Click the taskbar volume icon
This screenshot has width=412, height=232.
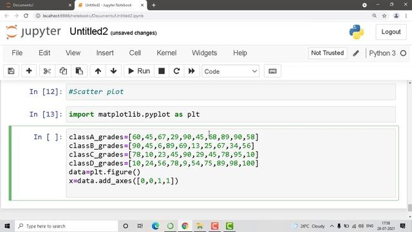pyautogui.click(x=361, y=226)
